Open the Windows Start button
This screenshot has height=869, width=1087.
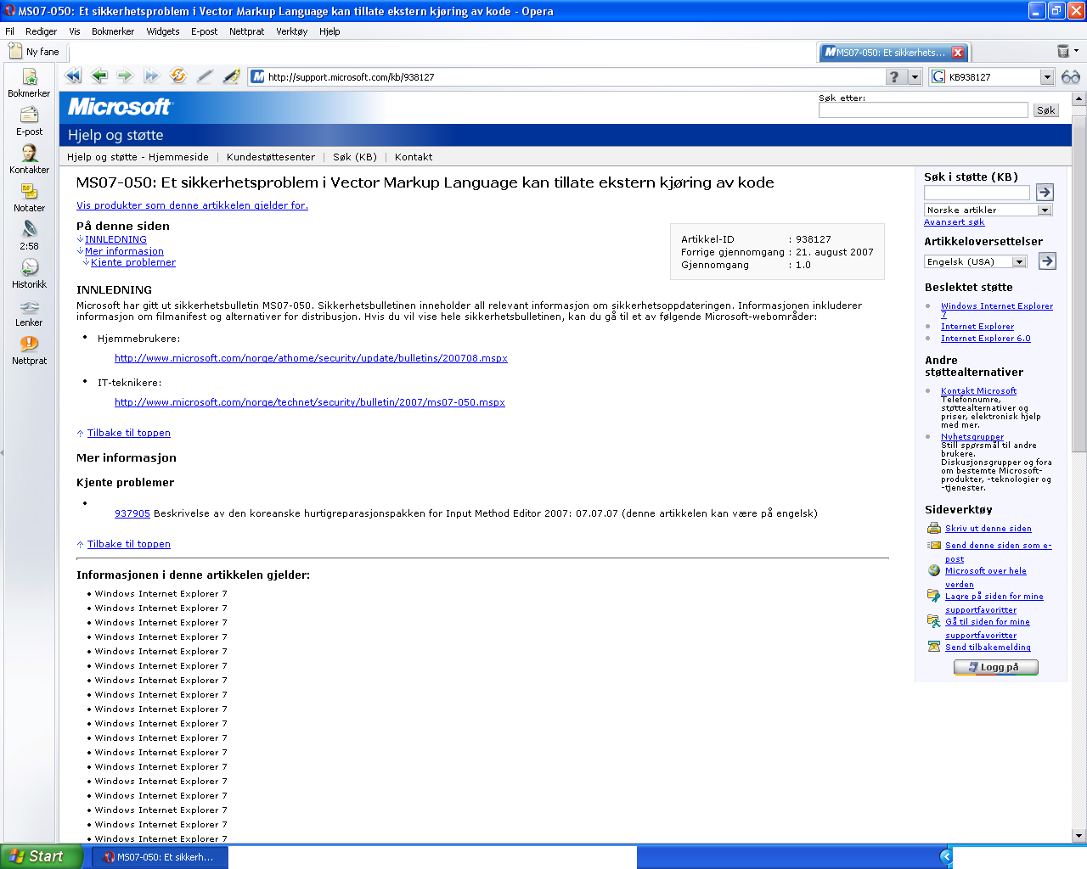tap(41, 856)
